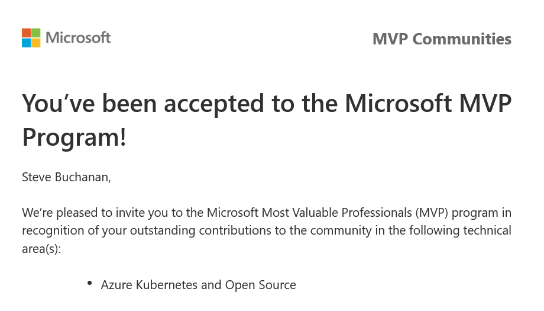The height and width of the screenshot is (311, 544).
Task: Click the "Steve Buchanan," greeting
Action: pyautogui.click(x=66, y=178)
